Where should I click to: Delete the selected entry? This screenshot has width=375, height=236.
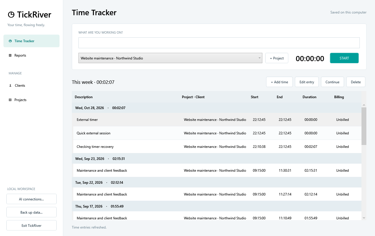pyautogui.click(x=356, y=82)
